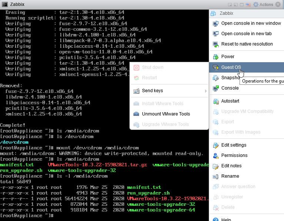Image resolution: width=284 pixels, height=221 pixels.
Task: Click the Edit notes notepad icon
Action: pos(215,166)
